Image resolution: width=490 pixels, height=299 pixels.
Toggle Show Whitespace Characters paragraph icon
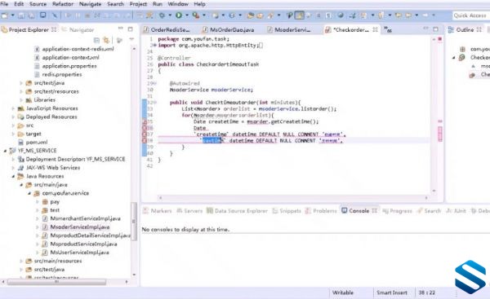pos(328,15)
